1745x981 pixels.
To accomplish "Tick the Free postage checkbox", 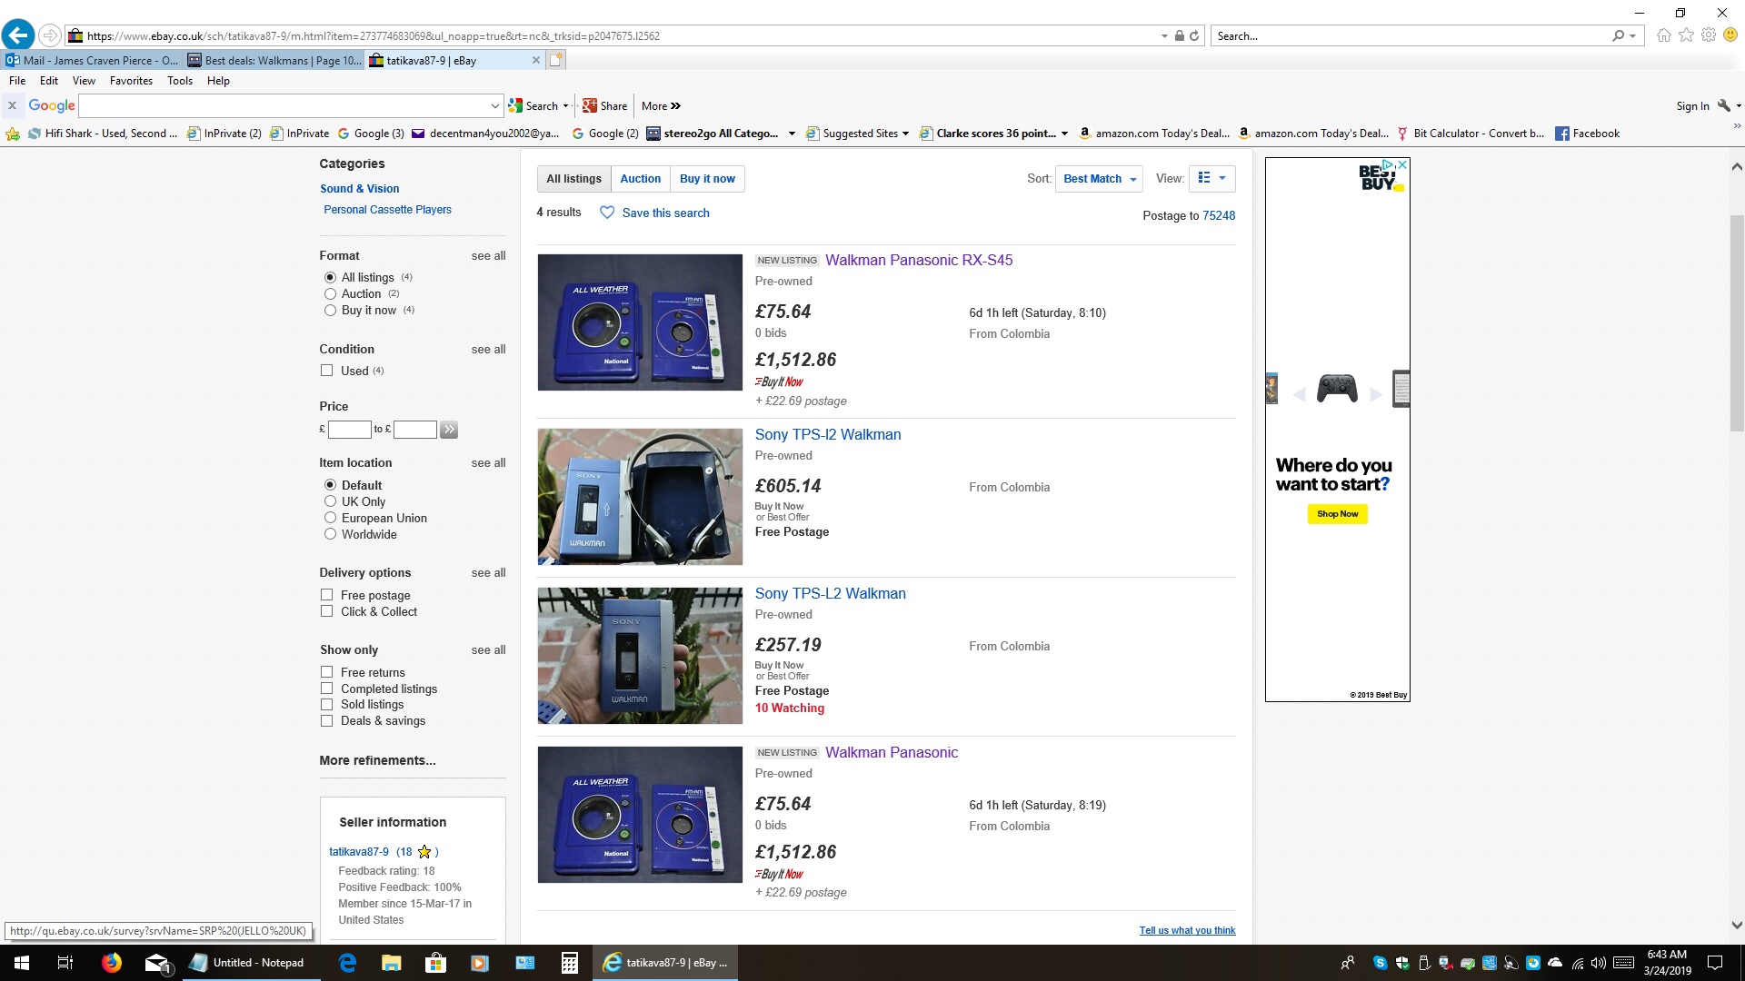I will (x=326, y=595).
